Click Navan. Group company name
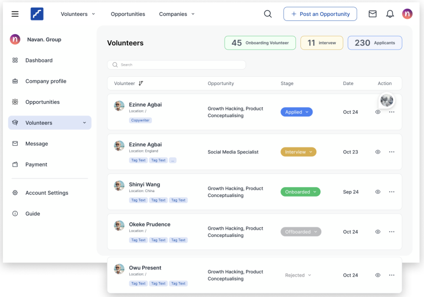 (44, 40)
